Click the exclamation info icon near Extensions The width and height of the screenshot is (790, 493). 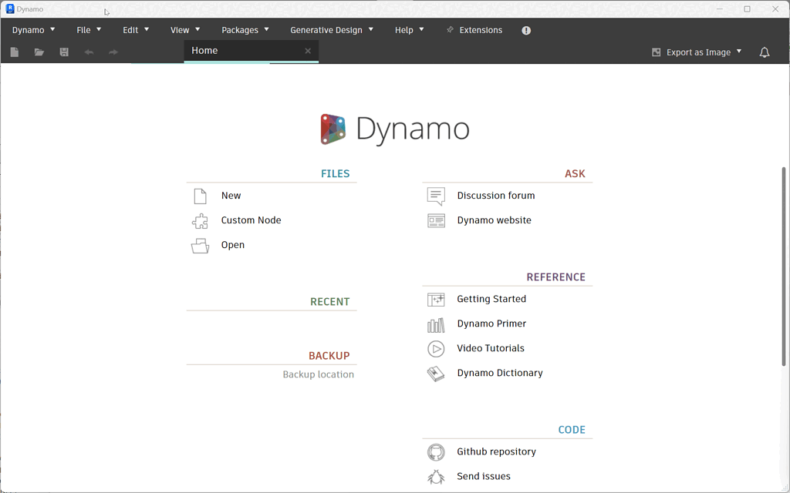click(x=526, y=30)
